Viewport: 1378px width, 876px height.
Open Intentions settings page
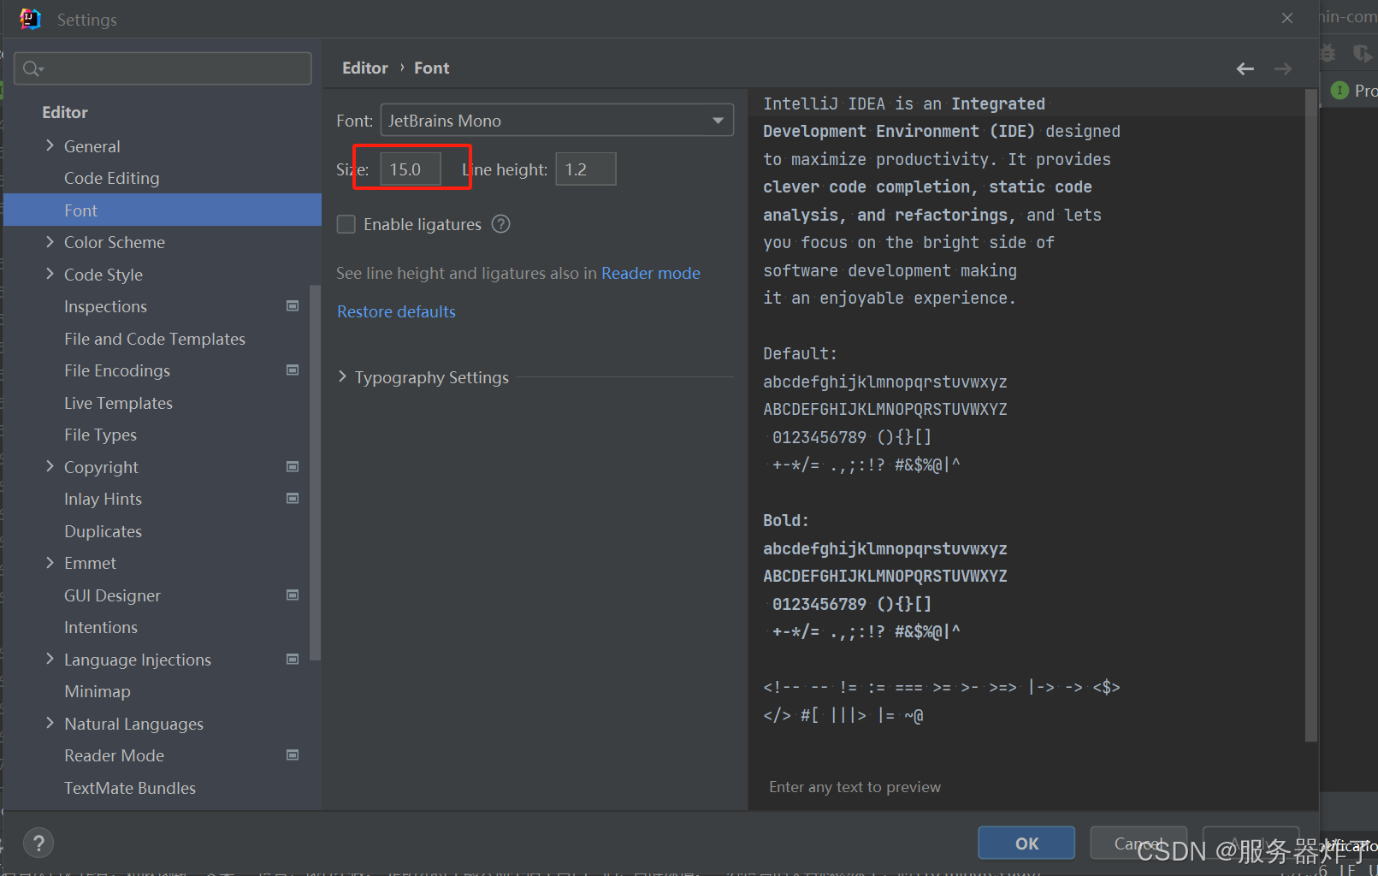(101, 627)
